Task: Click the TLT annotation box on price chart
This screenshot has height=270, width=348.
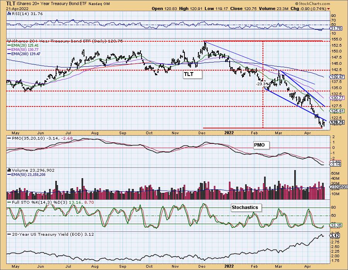Action: point(193,74)
